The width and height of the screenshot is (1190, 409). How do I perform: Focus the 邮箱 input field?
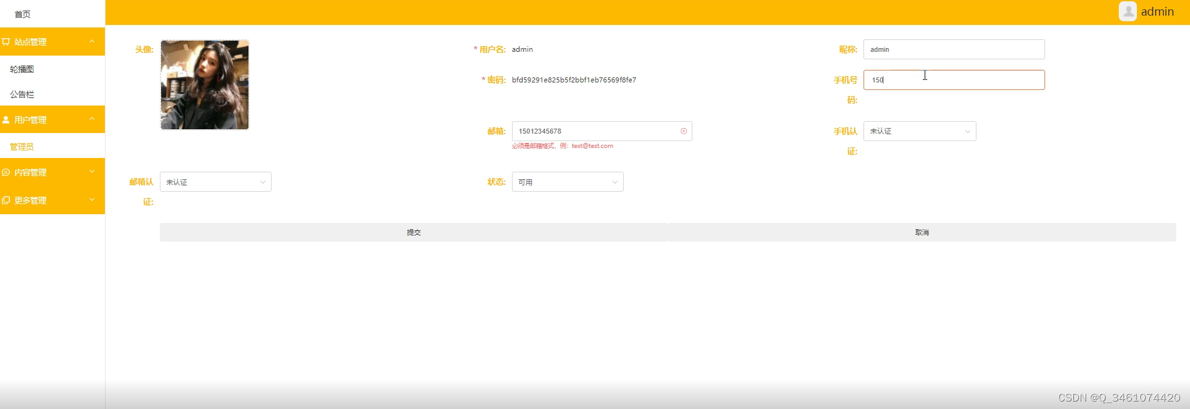pyautogui.click(x=602, y=131)
